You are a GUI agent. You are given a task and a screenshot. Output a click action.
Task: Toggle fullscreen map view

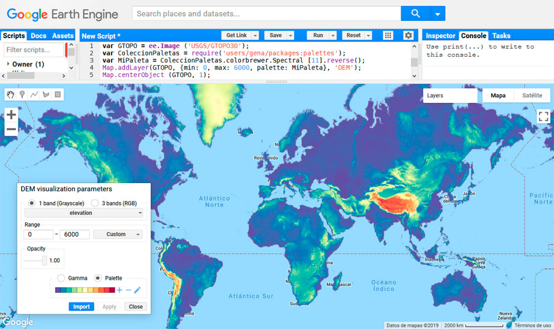point(544,116)
